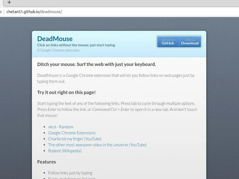Click the Features section heading

point(46,162)
